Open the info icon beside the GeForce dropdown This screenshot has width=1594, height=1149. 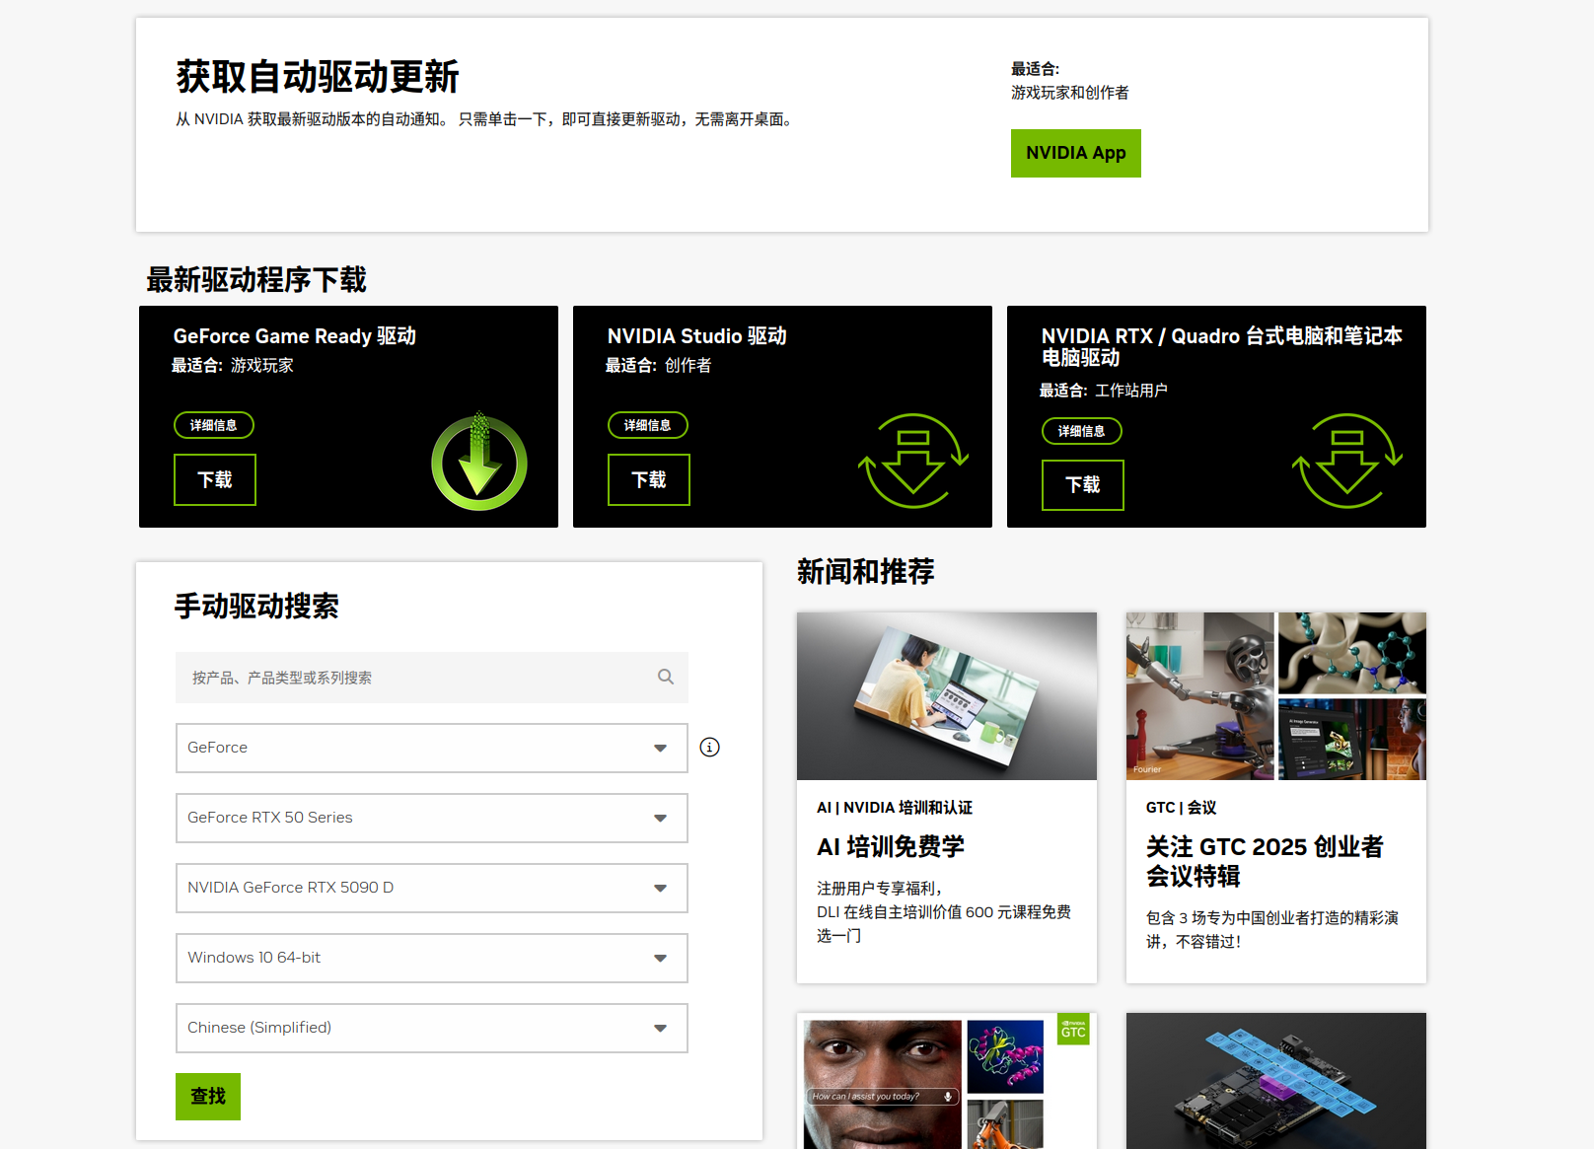click(x=709, y=748)
